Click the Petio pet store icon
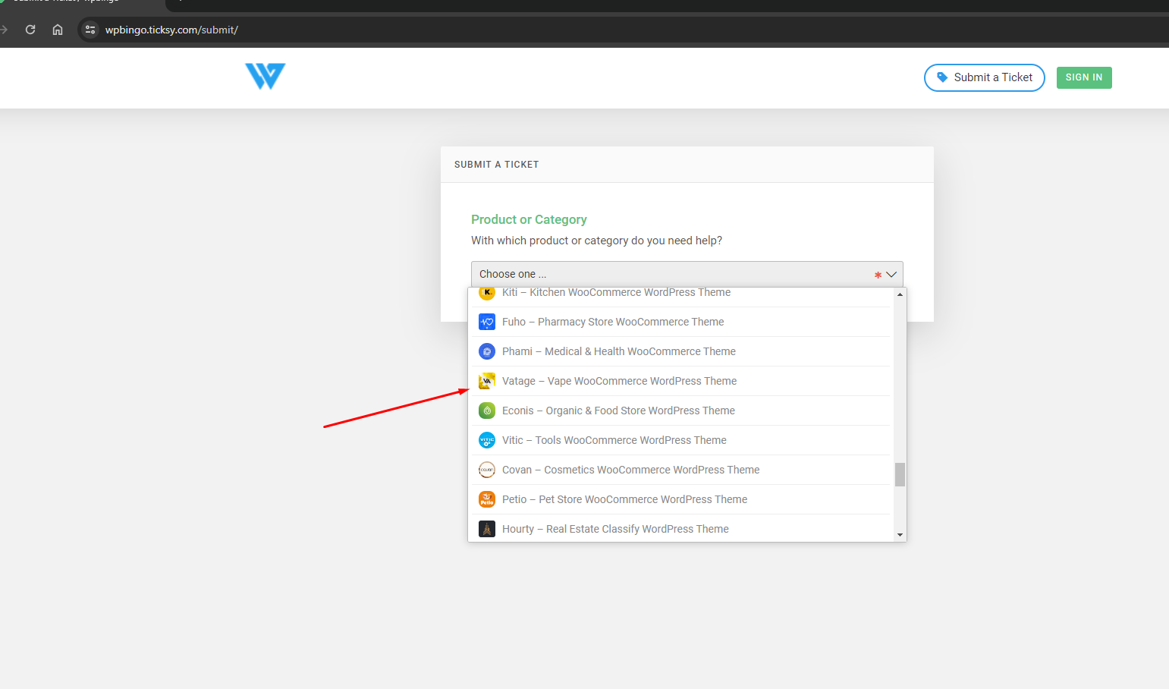 pos(487,499)
